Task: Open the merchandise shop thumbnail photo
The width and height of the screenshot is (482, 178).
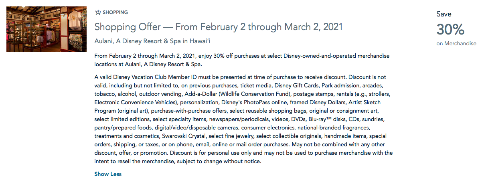Action: [47, 29]
